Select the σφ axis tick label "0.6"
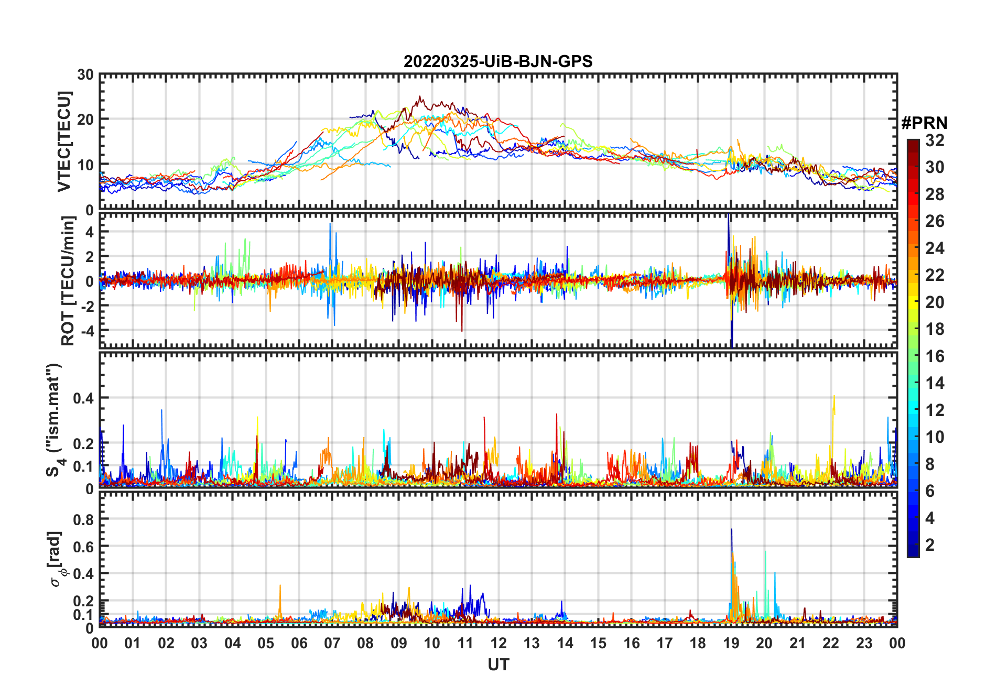 (83, 547)
